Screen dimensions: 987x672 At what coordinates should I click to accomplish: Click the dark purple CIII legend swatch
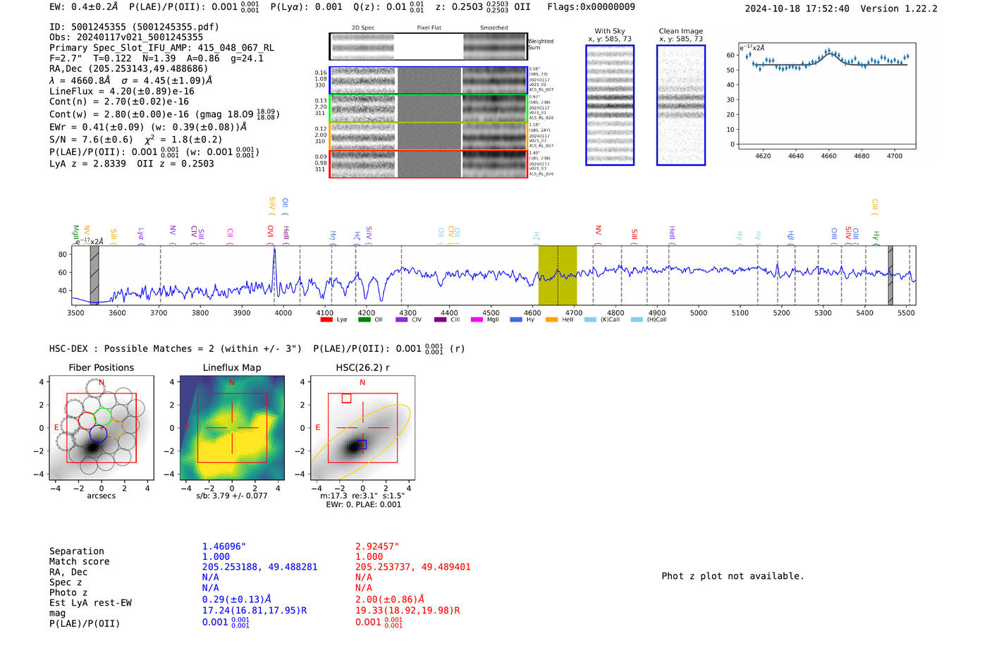(x=441, y=319)
